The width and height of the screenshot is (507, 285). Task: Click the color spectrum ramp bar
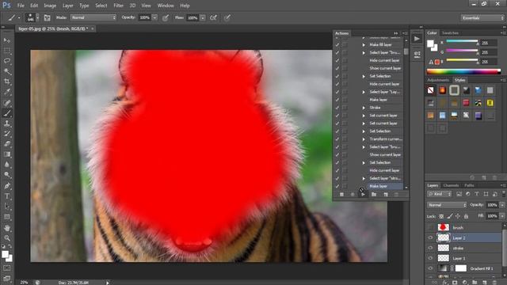[x=463, y=71]
